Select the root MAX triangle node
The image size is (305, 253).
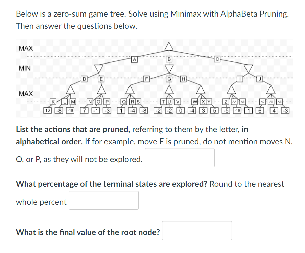[169, 46]
